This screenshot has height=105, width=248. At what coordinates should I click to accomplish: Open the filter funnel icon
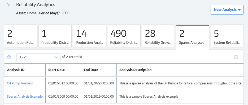click(x=9, y=5)
